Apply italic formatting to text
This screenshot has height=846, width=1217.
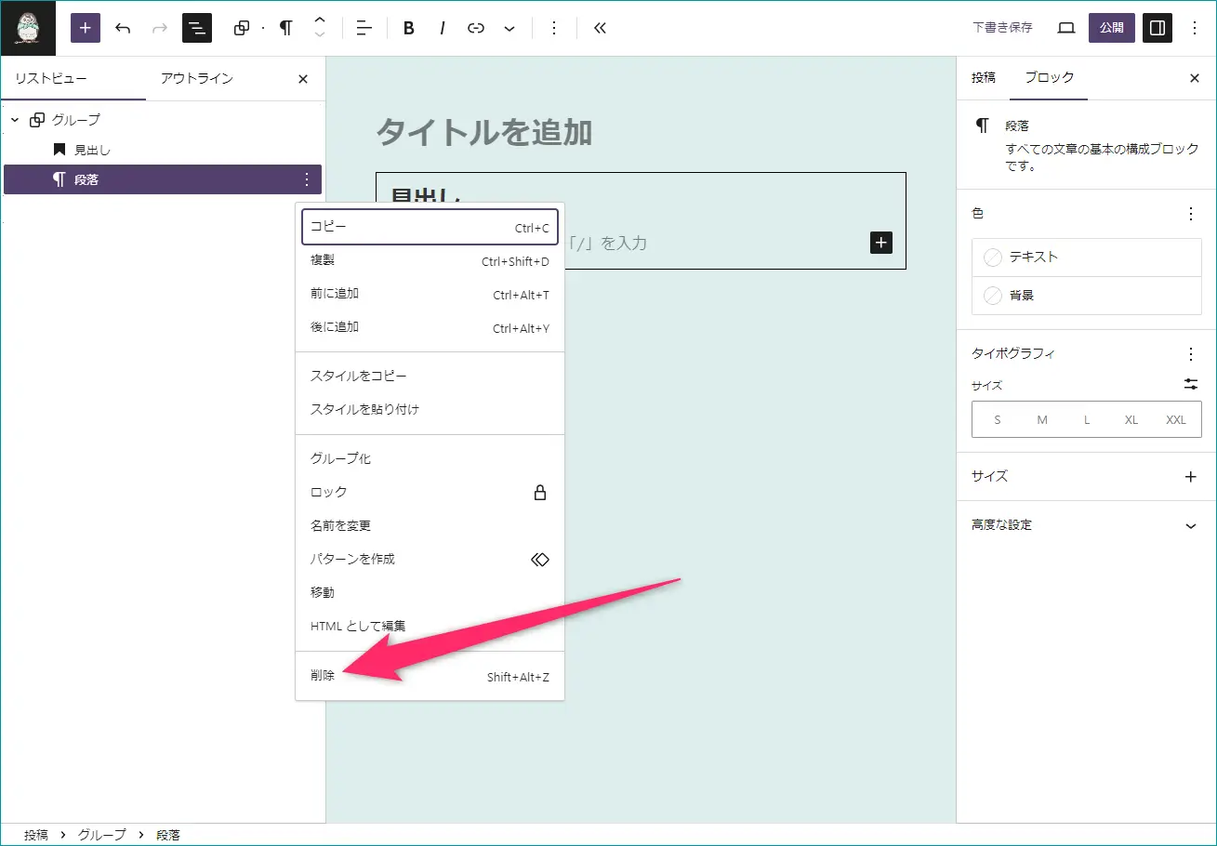click(x=443, y=28)
